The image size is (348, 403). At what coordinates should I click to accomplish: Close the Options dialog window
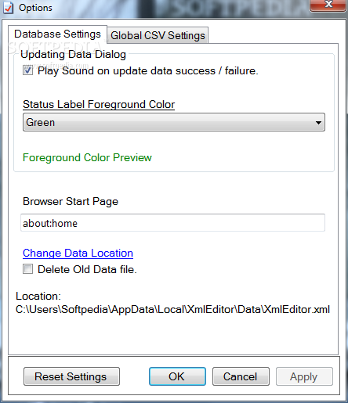tap(328, 5)
